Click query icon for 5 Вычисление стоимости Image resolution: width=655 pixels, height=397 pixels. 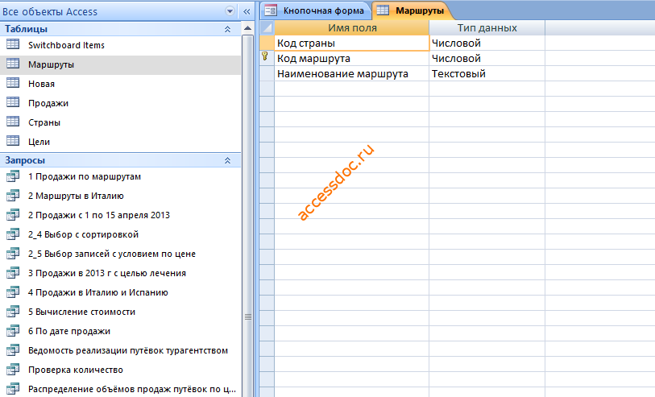click(13, 312)
